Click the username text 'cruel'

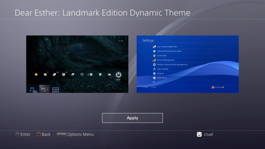coord(208,134)
